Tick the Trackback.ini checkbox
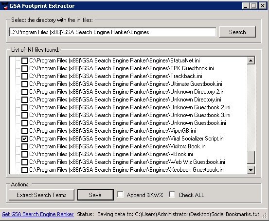Viewport: 269px width, 221px height. pos(24,76)
